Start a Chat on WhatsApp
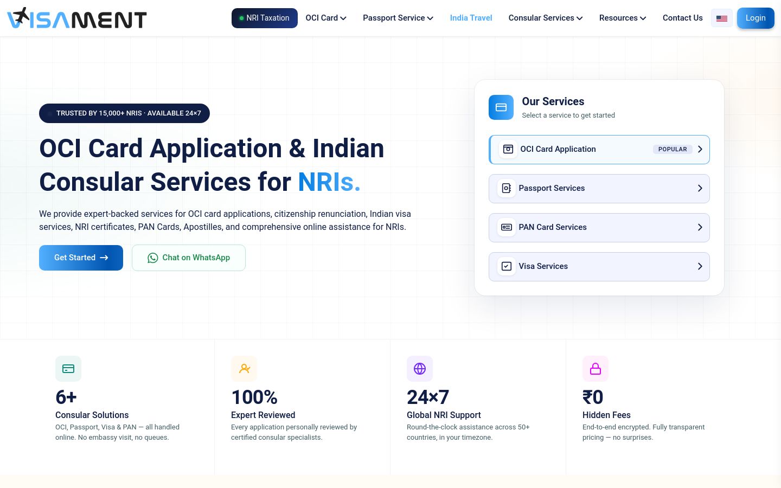Image resolution: width=781 pixels, height=488 pixels. 189,258
